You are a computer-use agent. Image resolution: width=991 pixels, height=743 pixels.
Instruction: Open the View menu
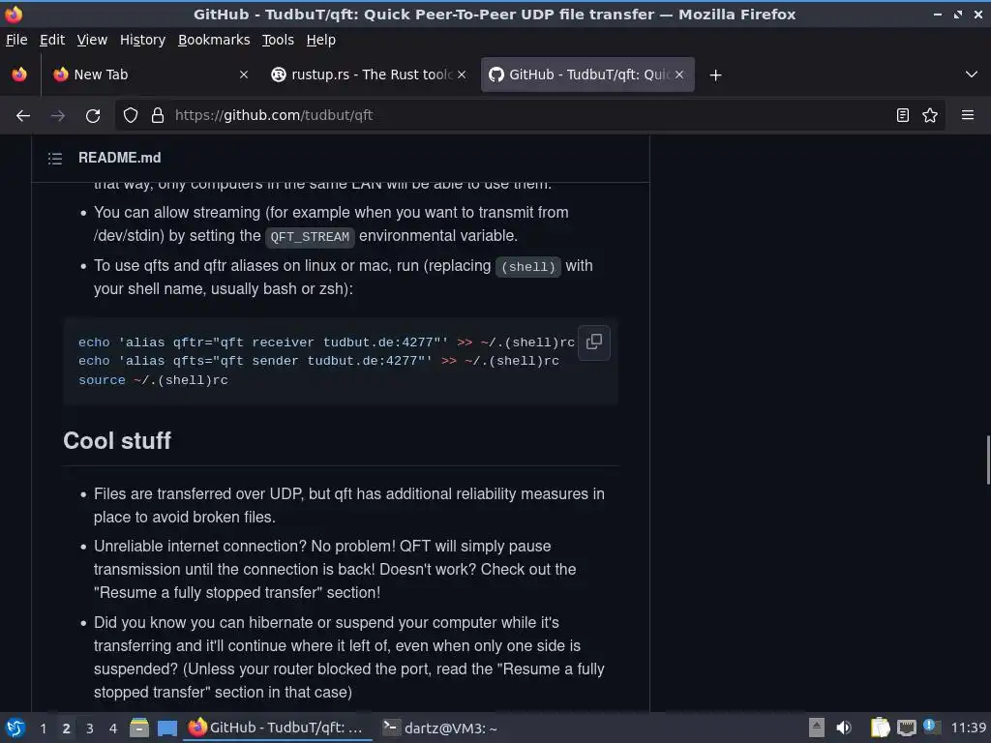coord(92,40)
